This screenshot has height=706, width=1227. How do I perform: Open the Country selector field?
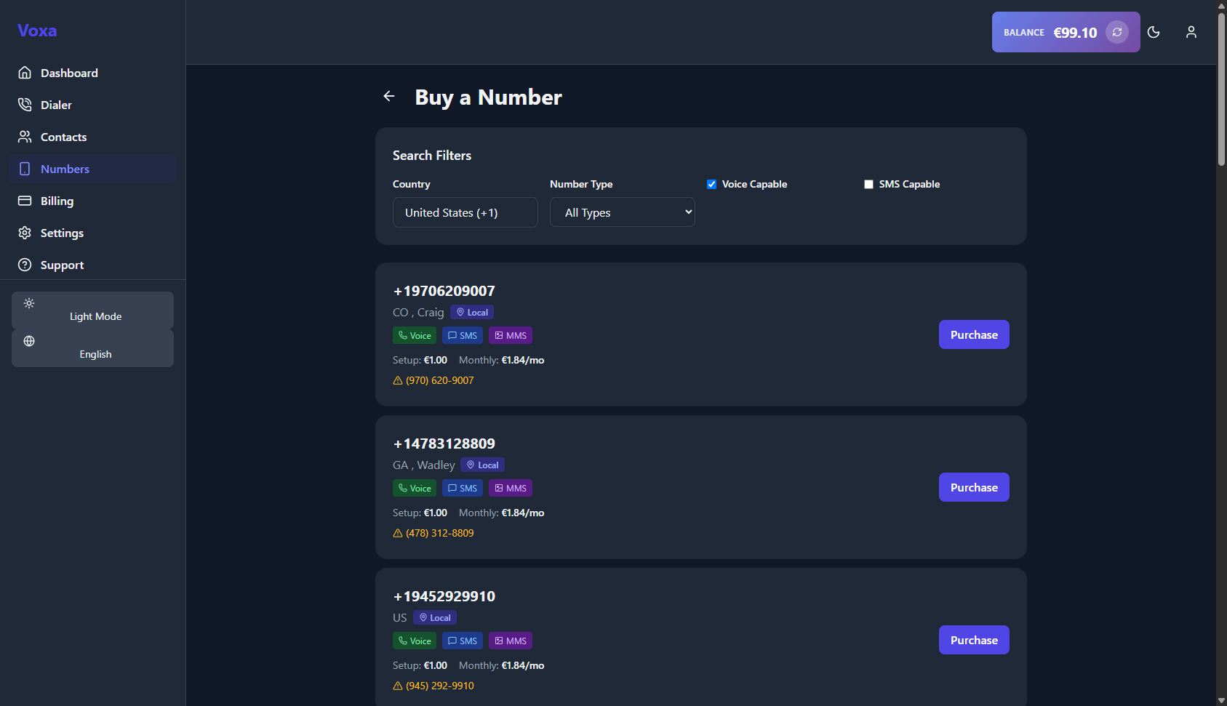pyautogui.click(x=465, y=212)
